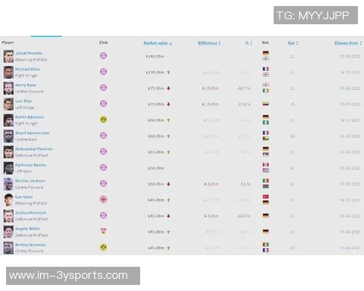
Task: Open Nicolas Jackson's profile link
Action: pos(30,181)
